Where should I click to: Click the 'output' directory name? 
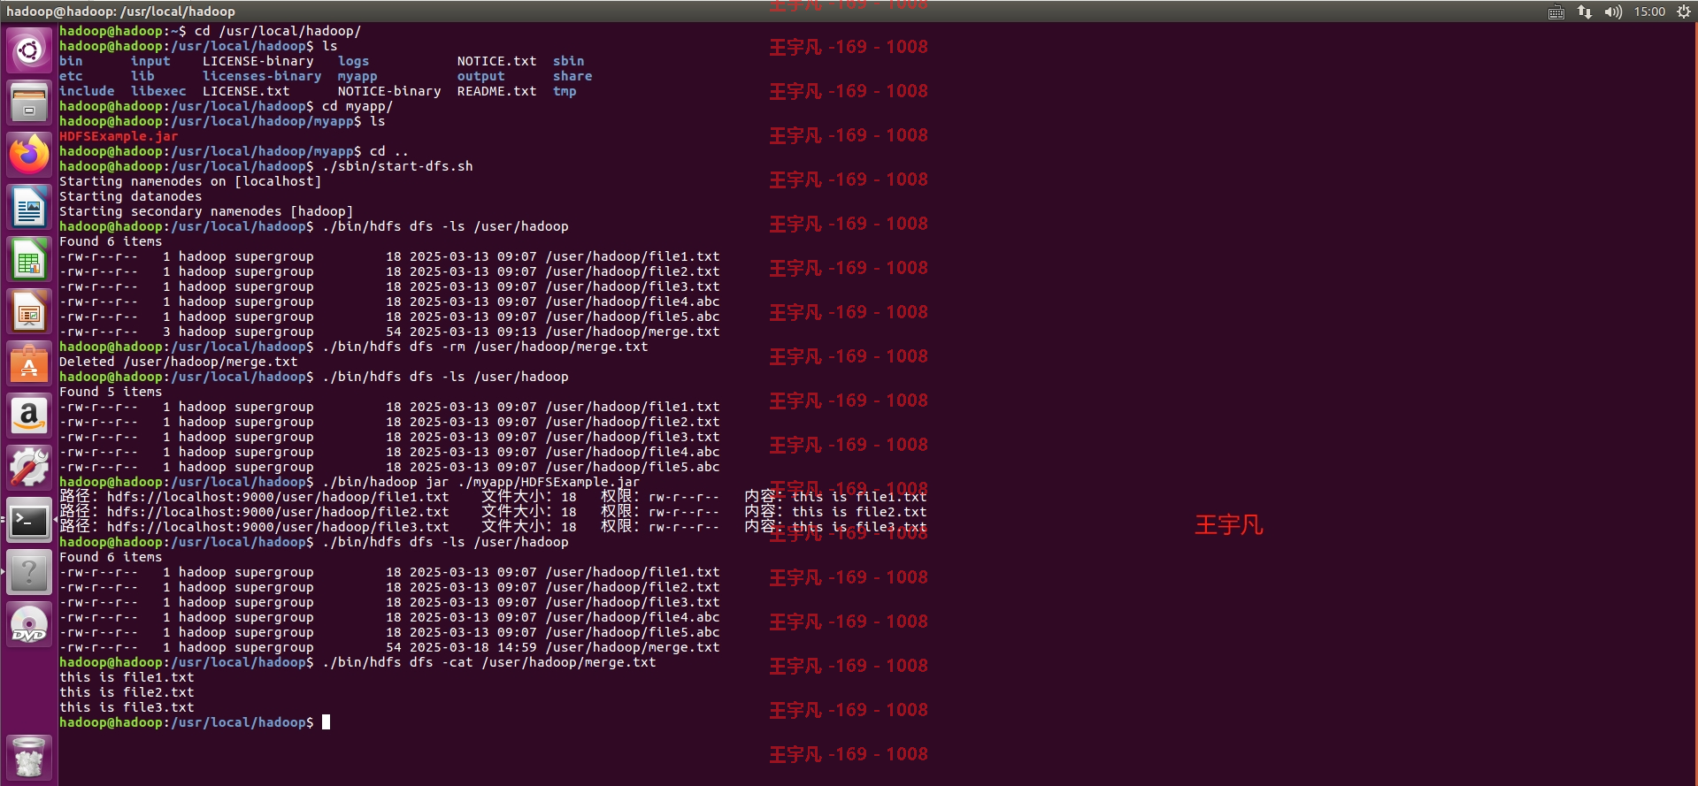pyautogui.click(x=480, y=76)
